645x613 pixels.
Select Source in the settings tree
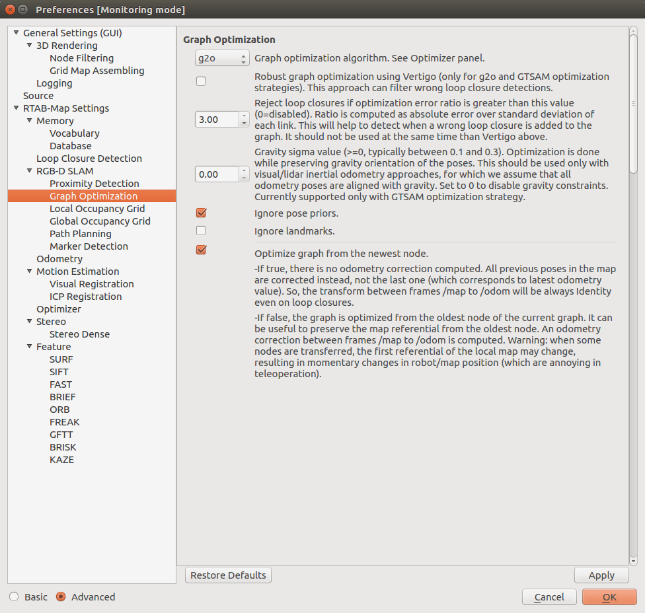[x=38, y=96]
